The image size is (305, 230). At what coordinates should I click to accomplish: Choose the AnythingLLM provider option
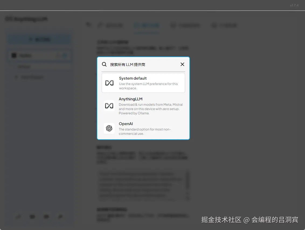[x=143, y=106]
